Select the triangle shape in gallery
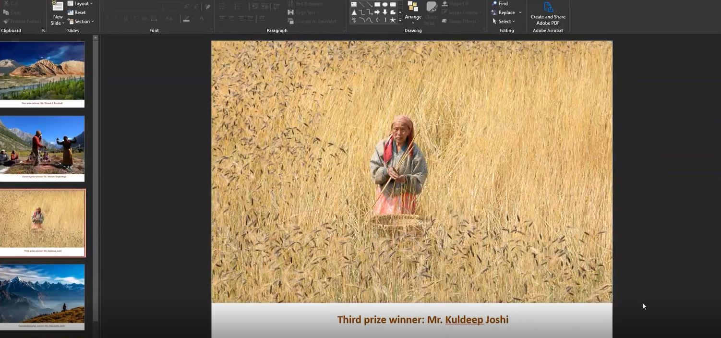The height and width of the screenshot is (338, 721). 354,12
